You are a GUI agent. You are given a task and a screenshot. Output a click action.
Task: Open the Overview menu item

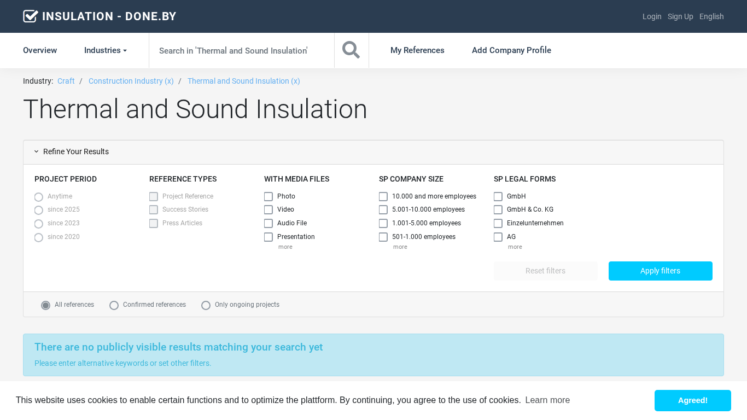40,50
